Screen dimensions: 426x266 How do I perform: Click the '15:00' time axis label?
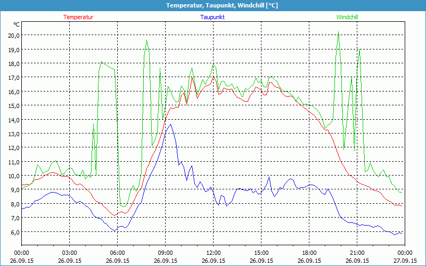(x=261, y=253)
